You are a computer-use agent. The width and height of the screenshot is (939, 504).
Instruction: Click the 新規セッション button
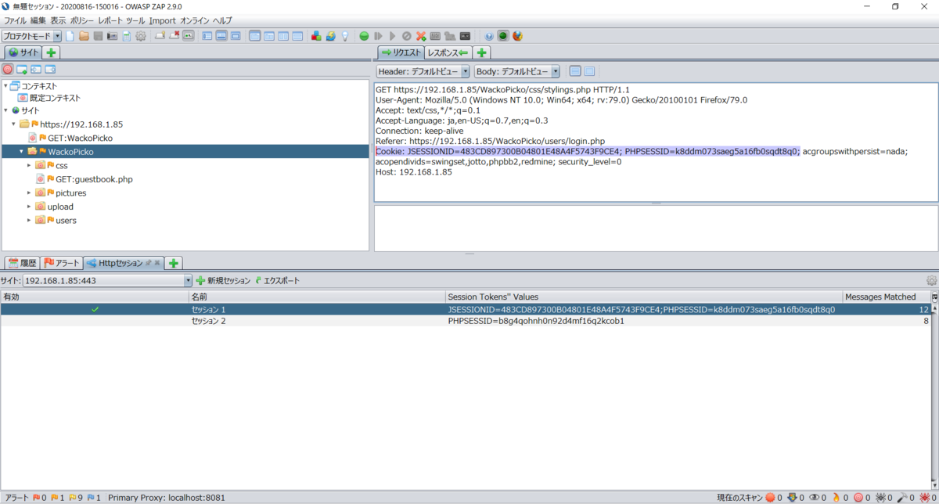(x=223, y=280)
